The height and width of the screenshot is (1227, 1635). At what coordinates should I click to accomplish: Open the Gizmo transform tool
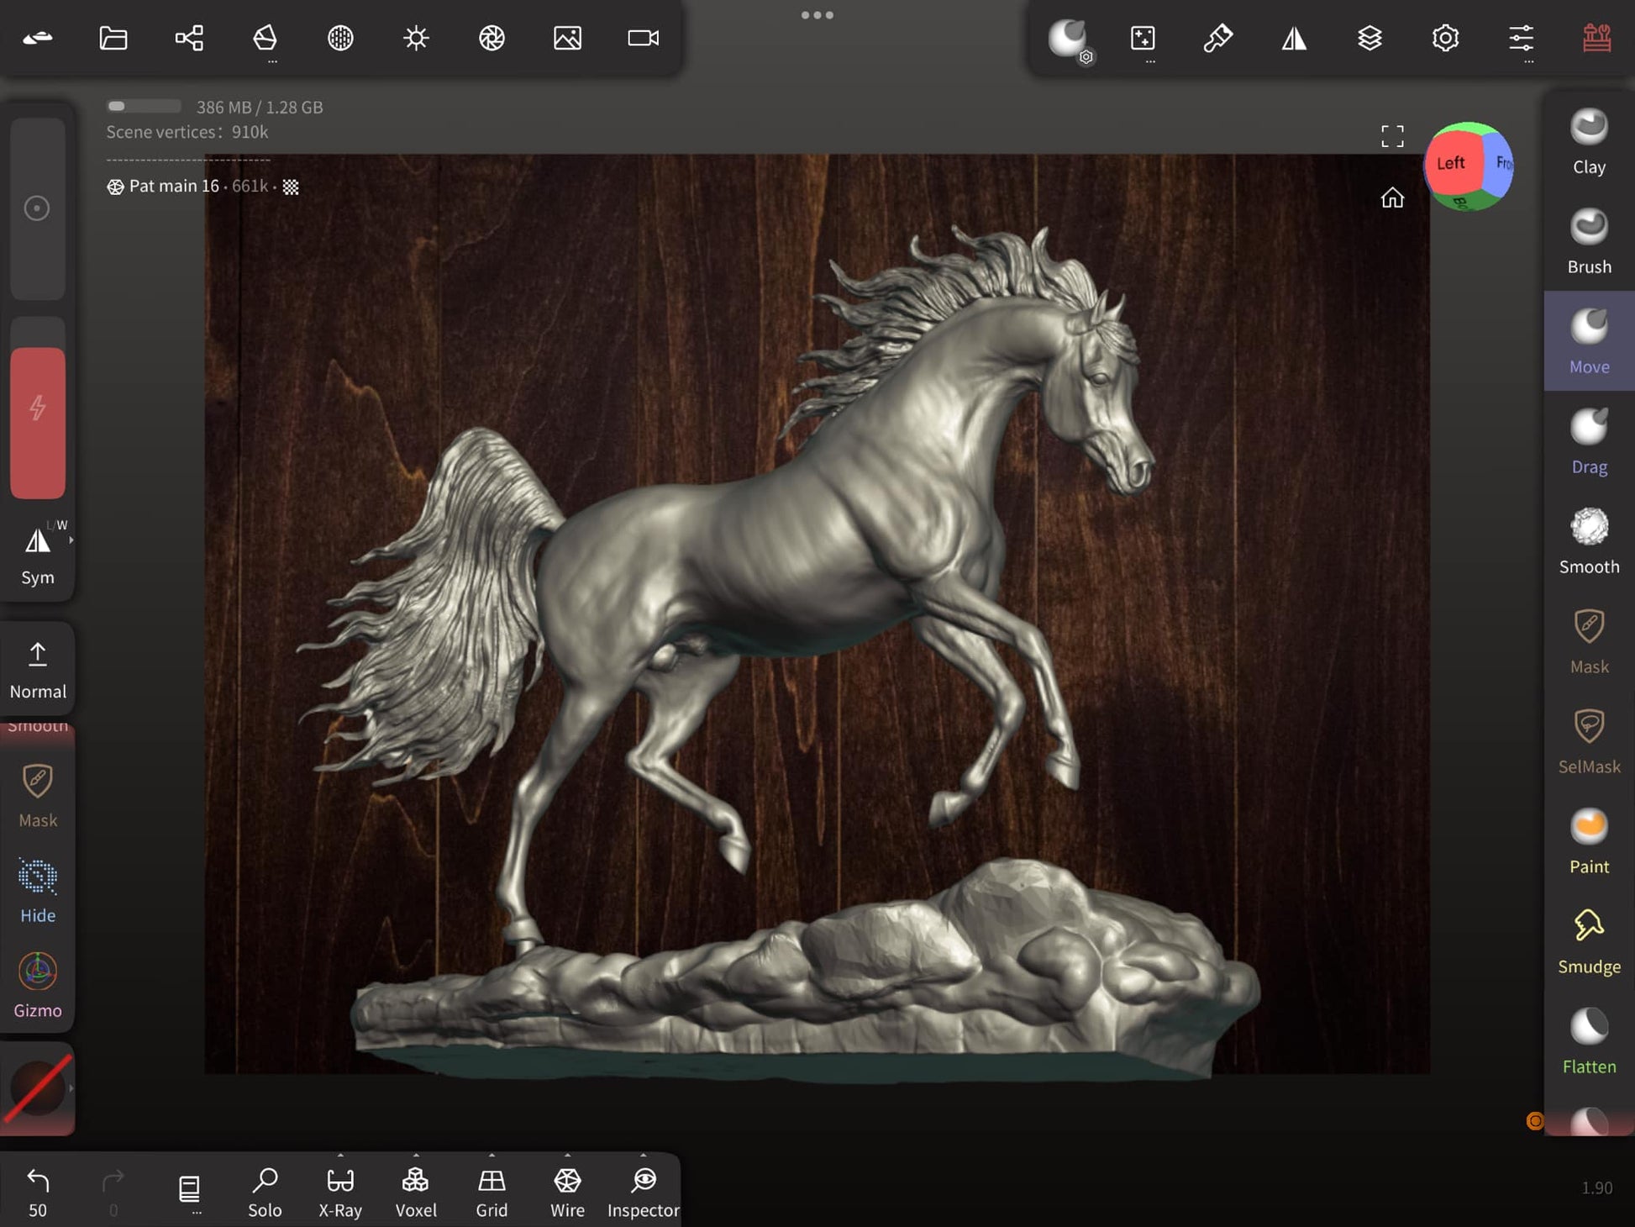38,984
